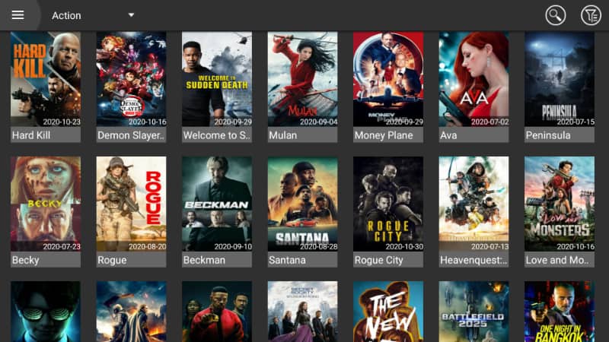Open the Rogue movie poster
Screen dimensions: 609x342
[x=131, y=204]
